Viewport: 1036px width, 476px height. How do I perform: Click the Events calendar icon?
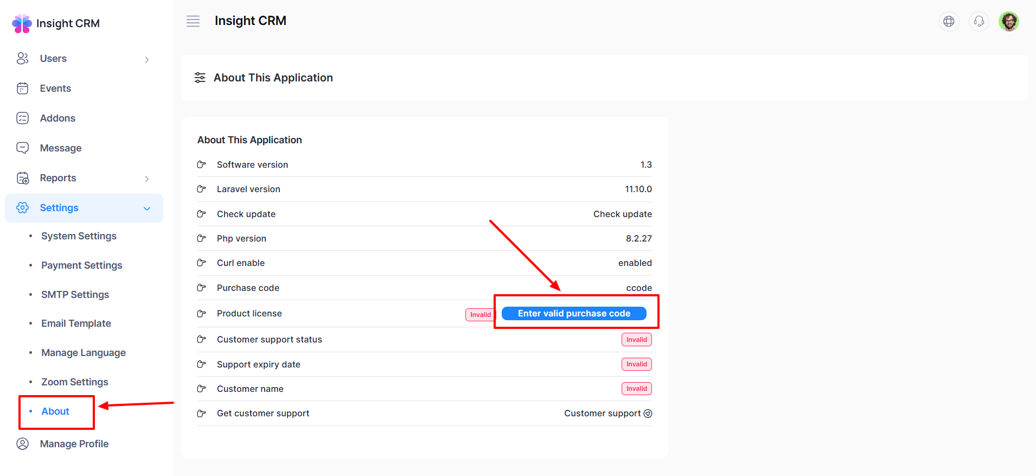point(23,88)
